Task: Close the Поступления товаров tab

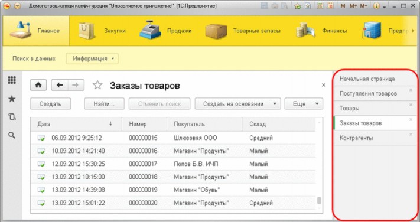Action: [x=411, y=90]
